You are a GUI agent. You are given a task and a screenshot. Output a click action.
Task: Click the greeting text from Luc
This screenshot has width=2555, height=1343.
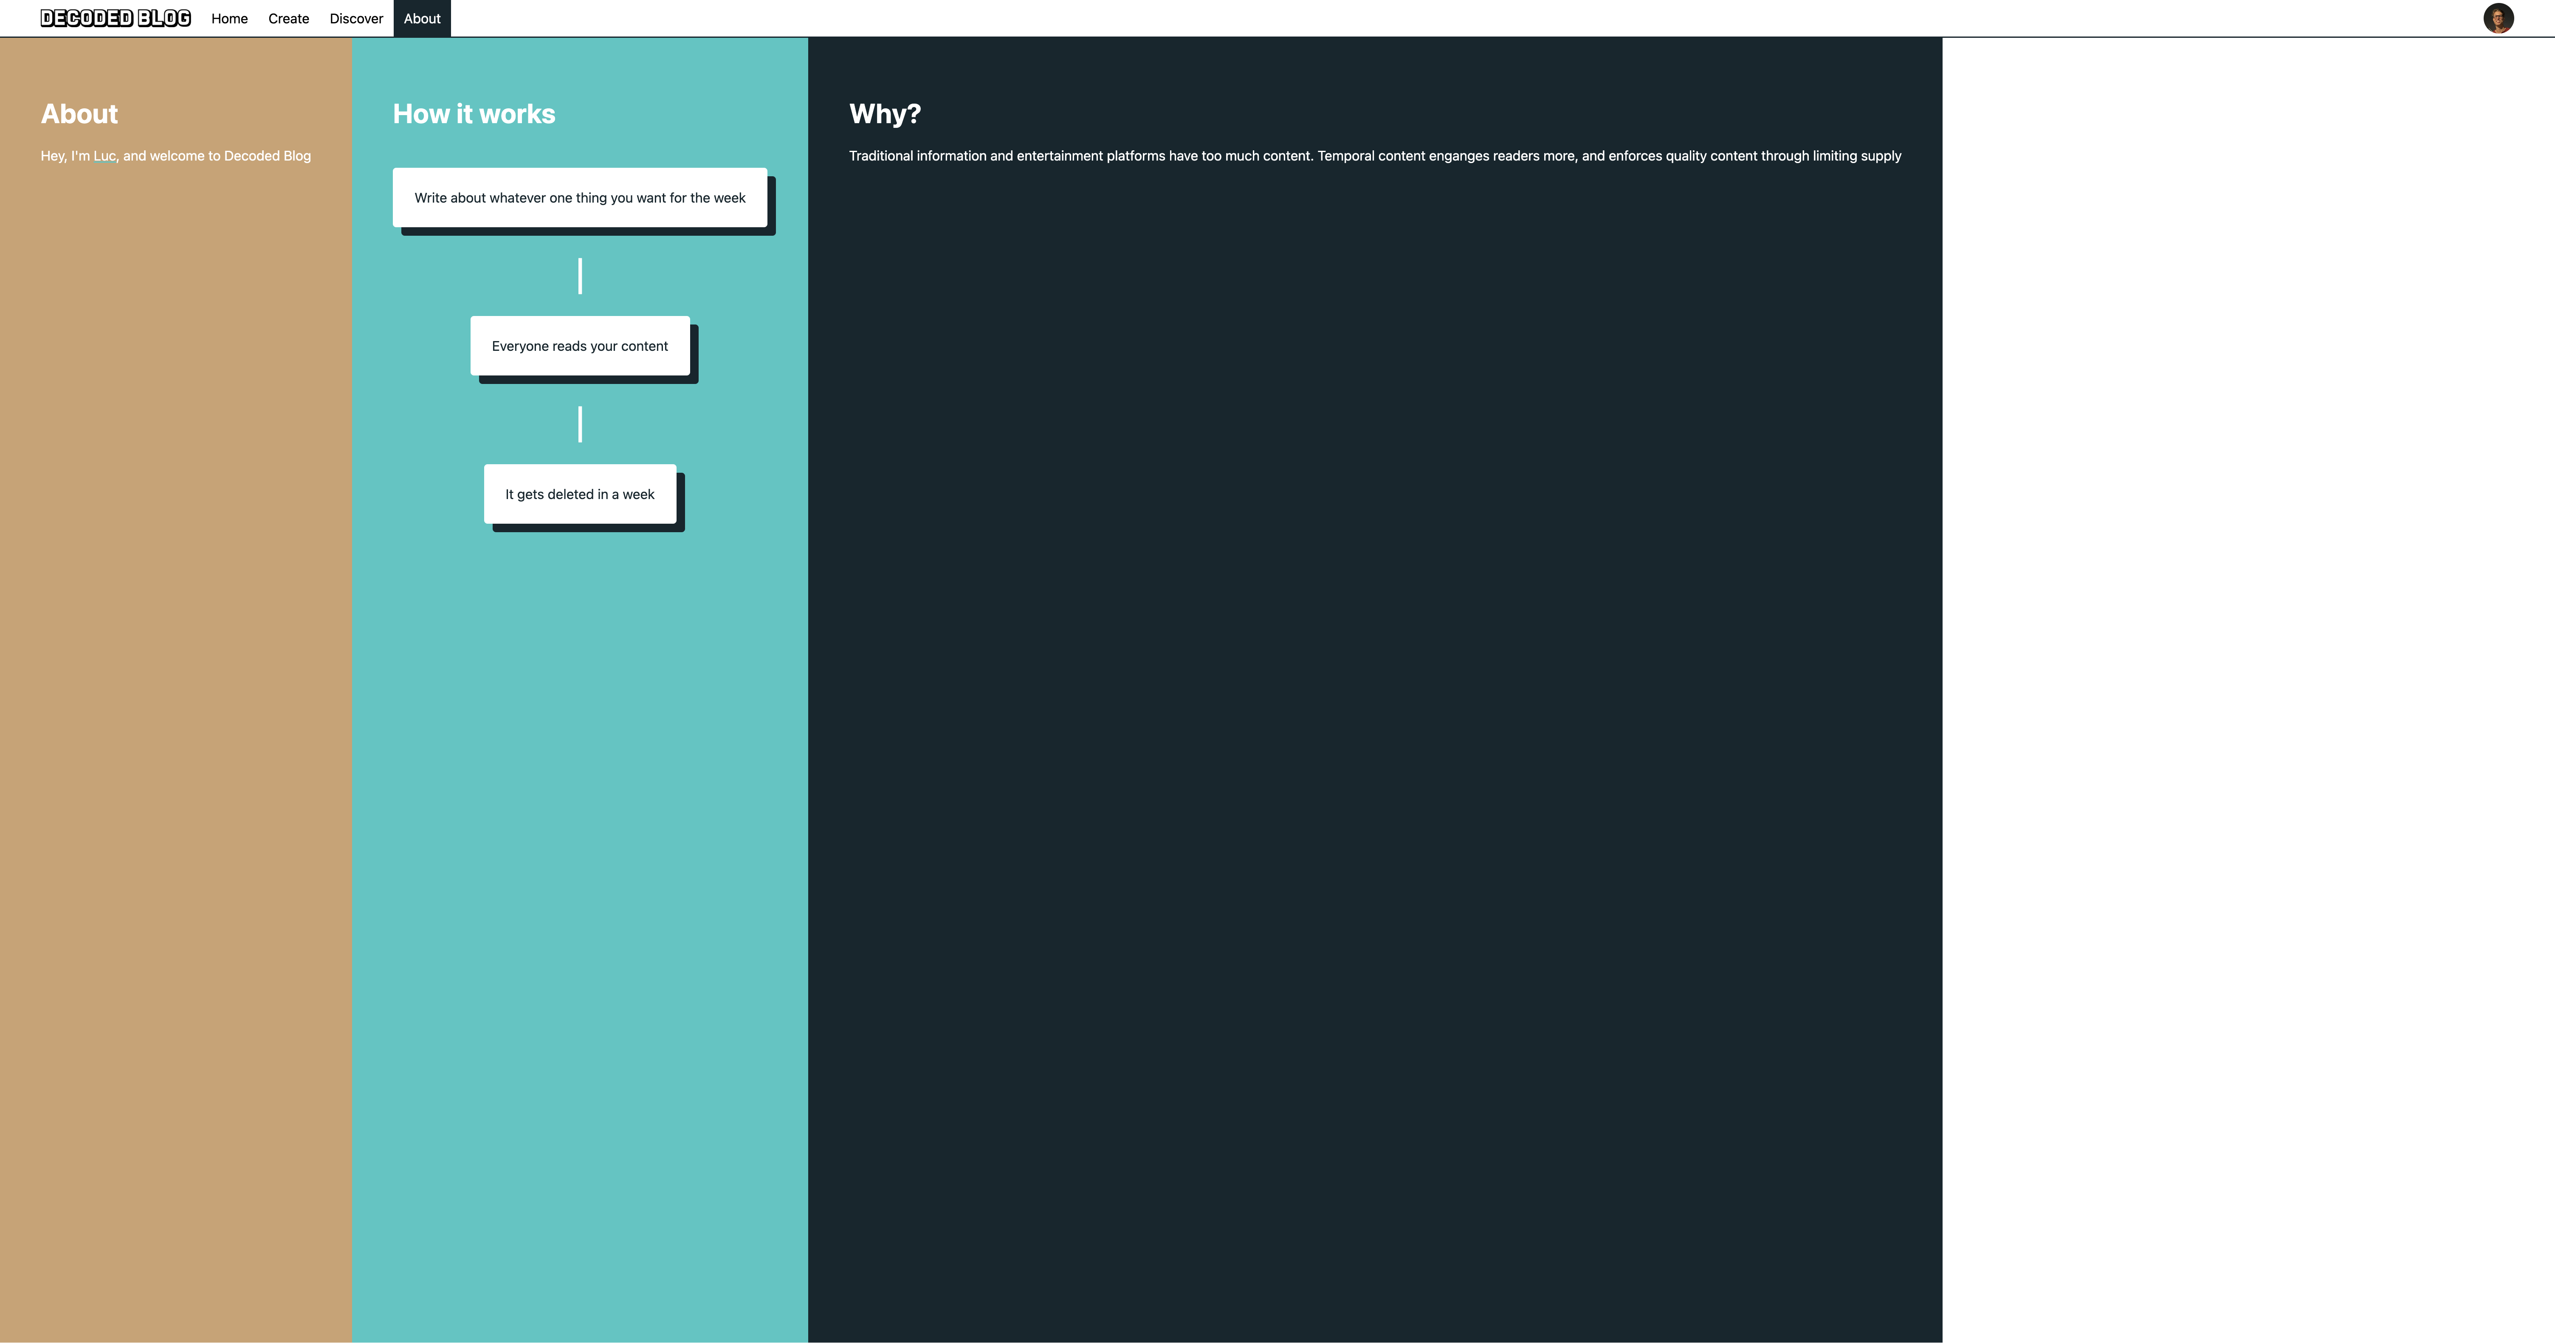tap(175, 156)
